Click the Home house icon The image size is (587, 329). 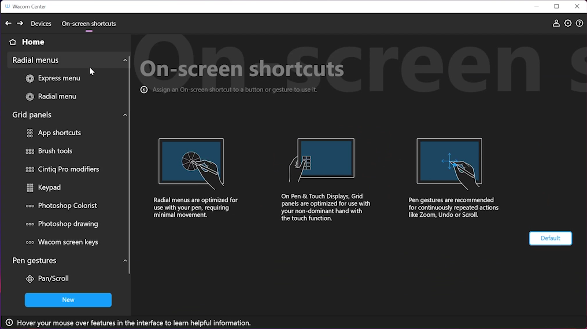tap(13, 42)
